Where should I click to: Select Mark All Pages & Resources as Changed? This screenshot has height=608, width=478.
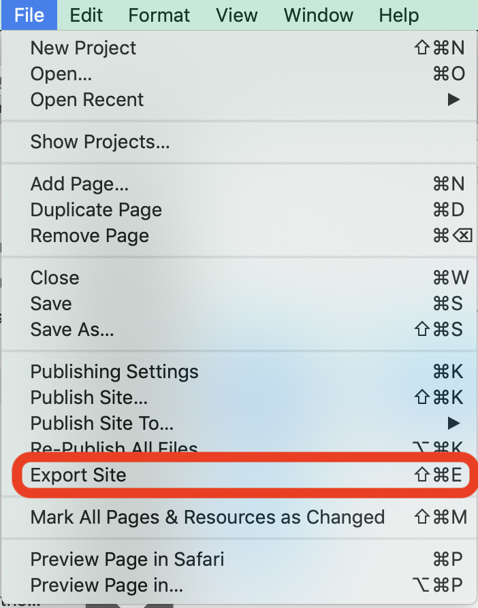[x=208, y=518]
